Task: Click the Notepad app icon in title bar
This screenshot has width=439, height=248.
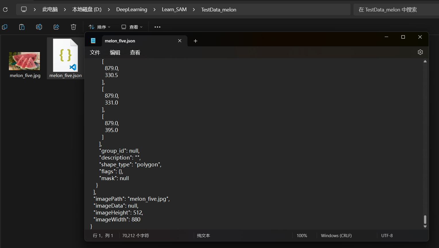Action: pyautogui.click(x=93, y=41)
